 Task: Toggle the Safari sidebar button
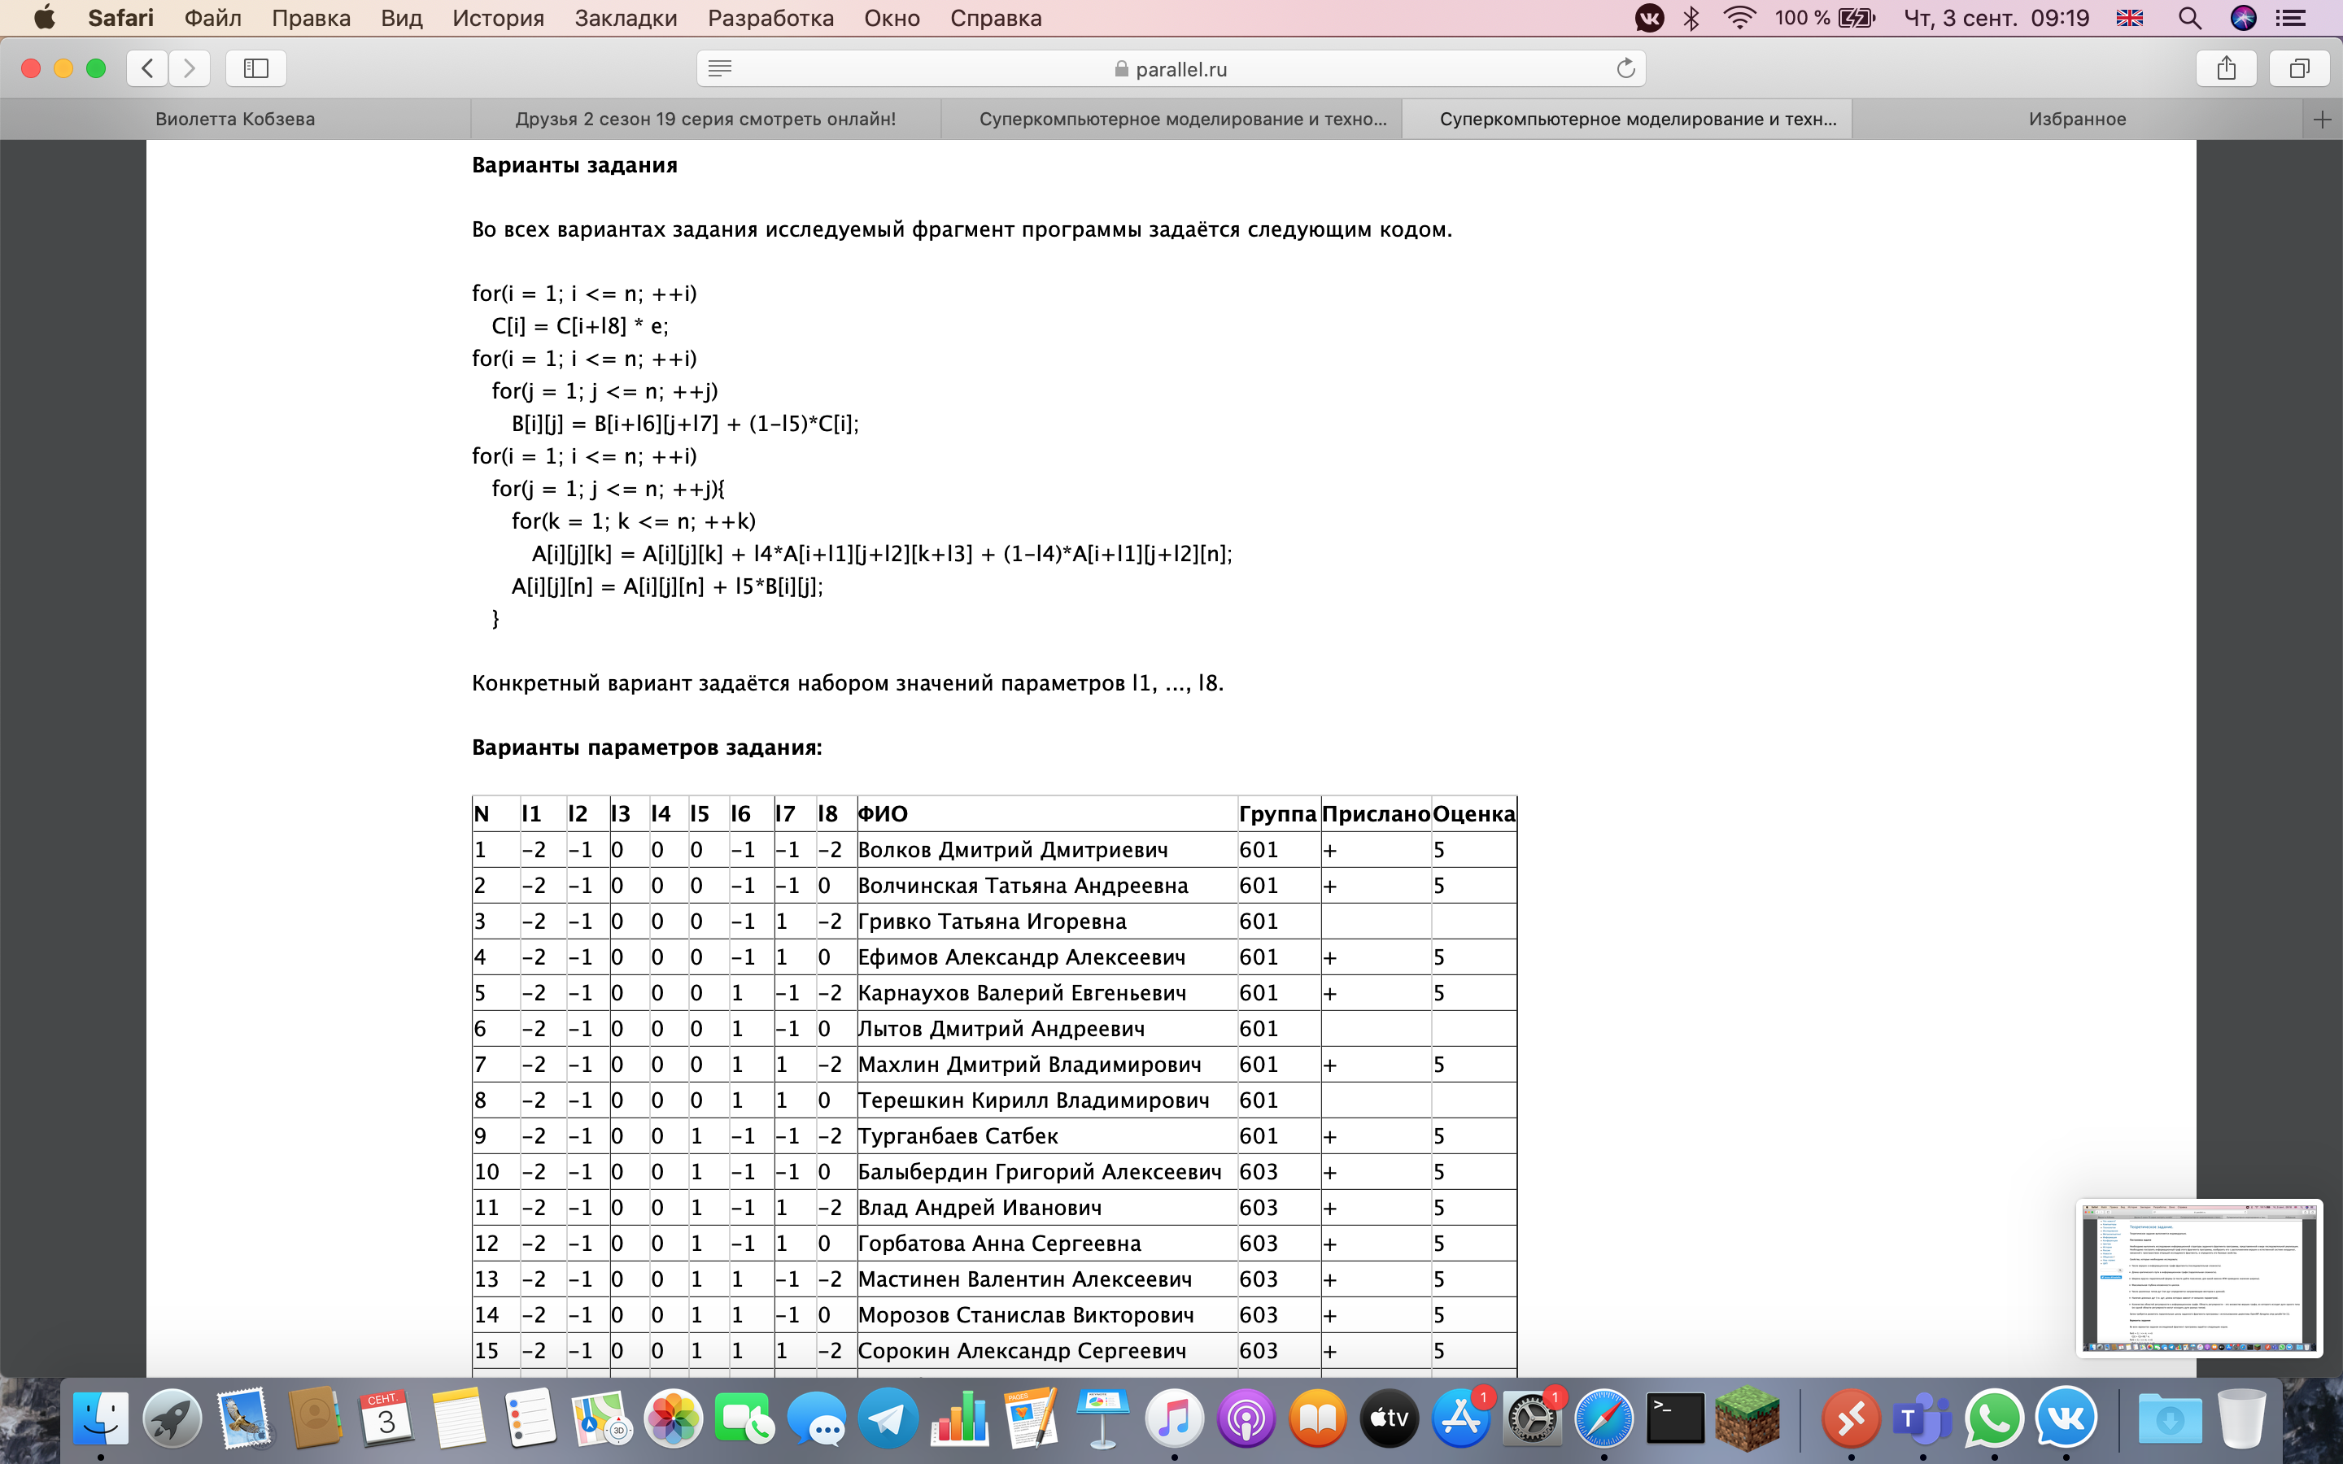[255, 68]
